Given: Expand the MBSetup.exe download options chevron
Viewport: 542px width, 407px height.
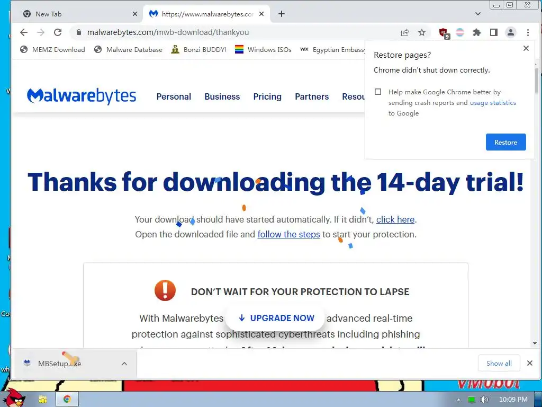Looking at the screenshot, I should coord(124,364).
